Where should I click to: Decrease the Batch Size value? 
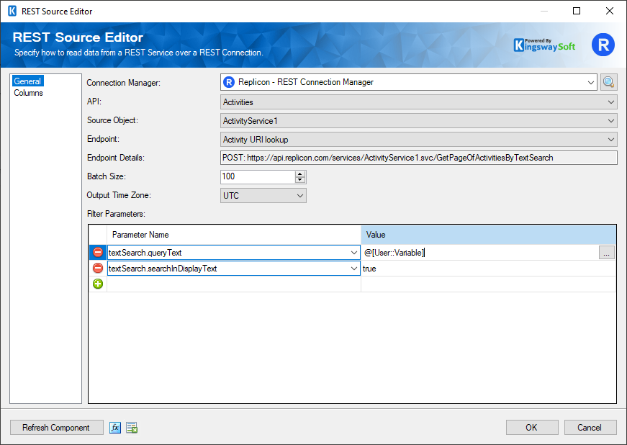coord(300,180)
